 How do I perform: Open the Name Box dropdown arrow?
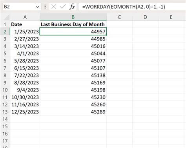click(37, 7)
